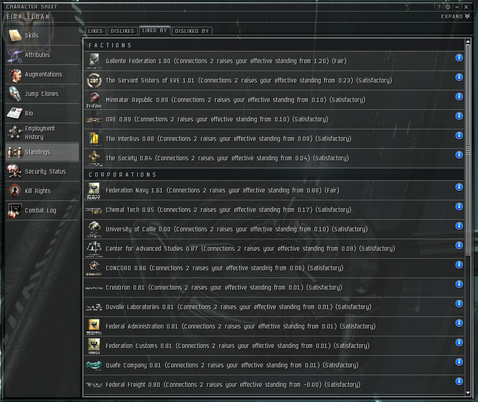Image resolution: width=478 pixels, height=402 pixels.
Task: Select the Federation Navy 1.61 row
Action: pyautogui.click(x=274, y=191)
